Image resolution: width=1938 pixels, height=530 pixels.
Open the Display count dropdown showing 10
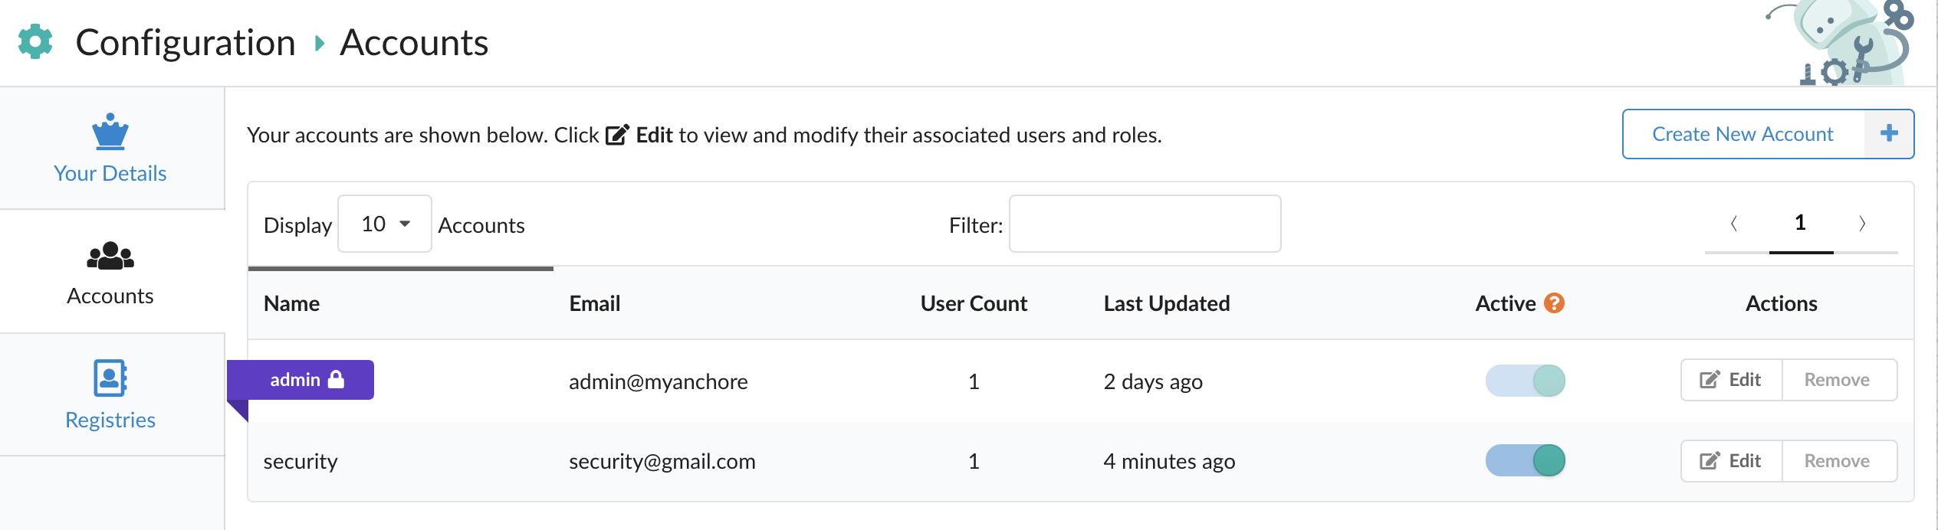pos(385,224)
